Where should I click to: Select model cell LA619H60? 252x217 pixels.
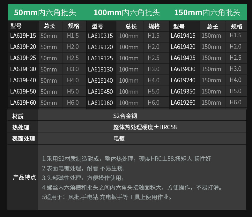pyautogui.click(x=23, y=102)
